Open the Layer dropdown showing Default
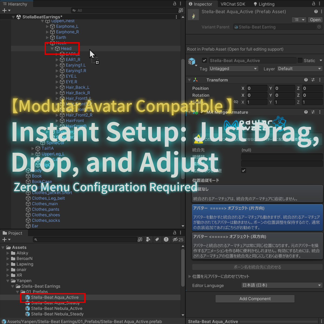The width and height of the screenshot is (324, 324). point(299,69)
